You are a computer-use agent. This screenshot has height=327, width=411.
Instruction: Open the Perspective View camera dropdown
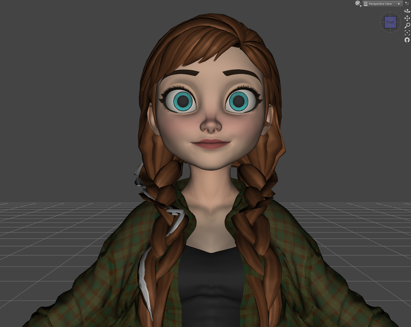tap(382, 4)
